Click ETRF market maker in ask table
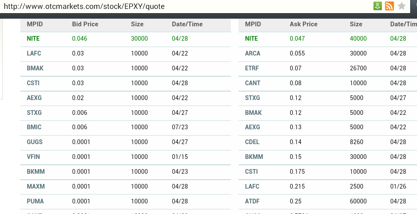The width and height of the screenshot is (417, 214). [x=252, y=68]
